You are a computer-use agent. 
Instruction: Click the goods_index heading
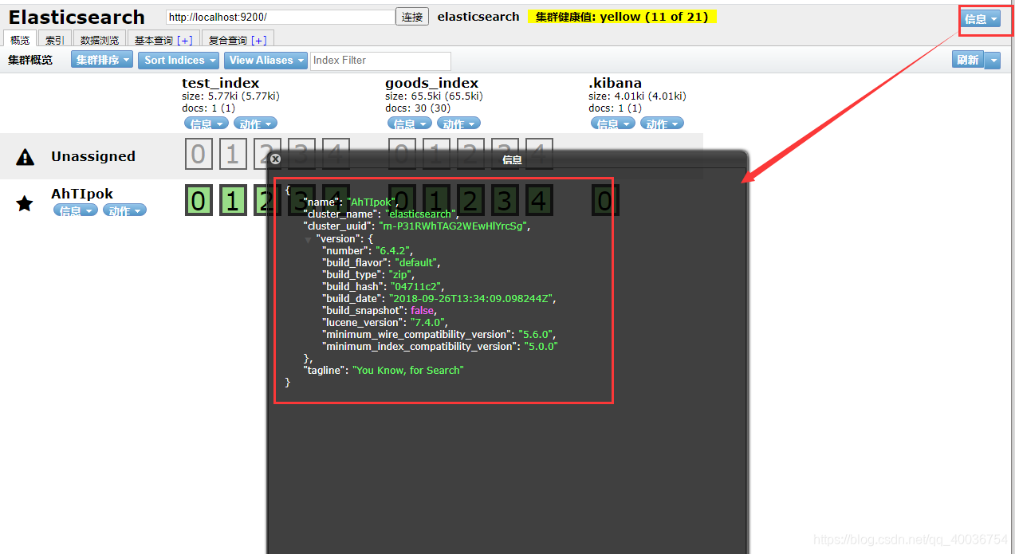[432, 83]
